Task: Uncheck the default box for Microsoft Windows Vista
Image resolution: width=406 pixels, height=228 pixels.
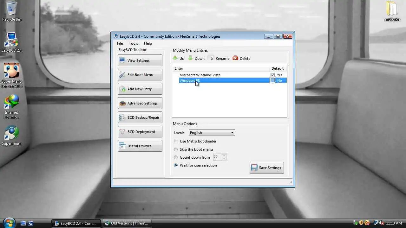Action: pos(272,75)
